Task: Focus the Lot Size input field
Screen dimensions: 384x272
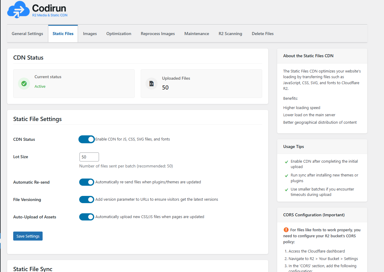Action: (89, 157)
